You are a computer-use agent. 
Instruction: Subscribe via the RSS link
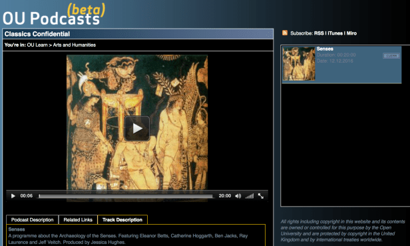[x=319, y=33]
